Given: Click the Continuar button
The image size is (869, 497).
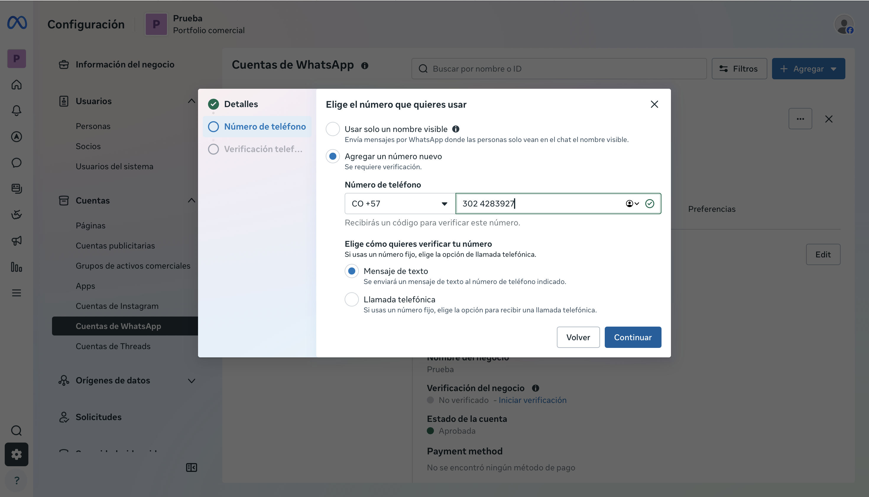Looking at the screenshot, I should click(633, 337).
